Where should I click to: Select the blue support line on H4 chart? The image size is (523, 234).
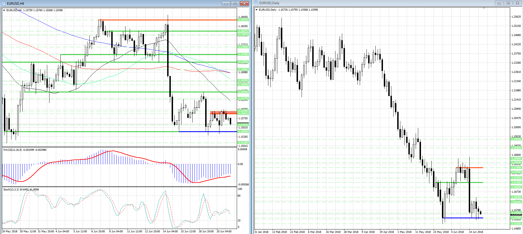point(207,132)
